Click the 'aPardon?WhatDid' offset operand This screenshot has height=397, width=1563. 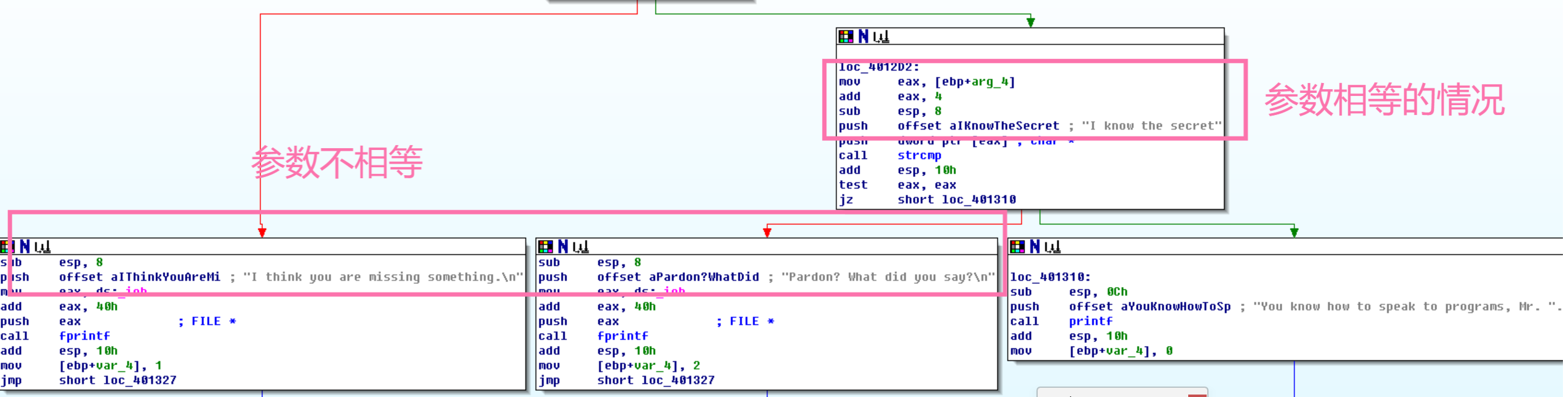pos(704,277)
